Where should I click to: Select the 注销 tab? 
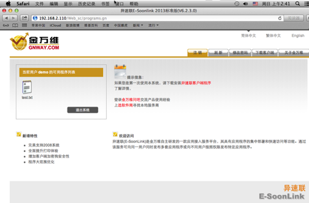[x=197, y=53]
